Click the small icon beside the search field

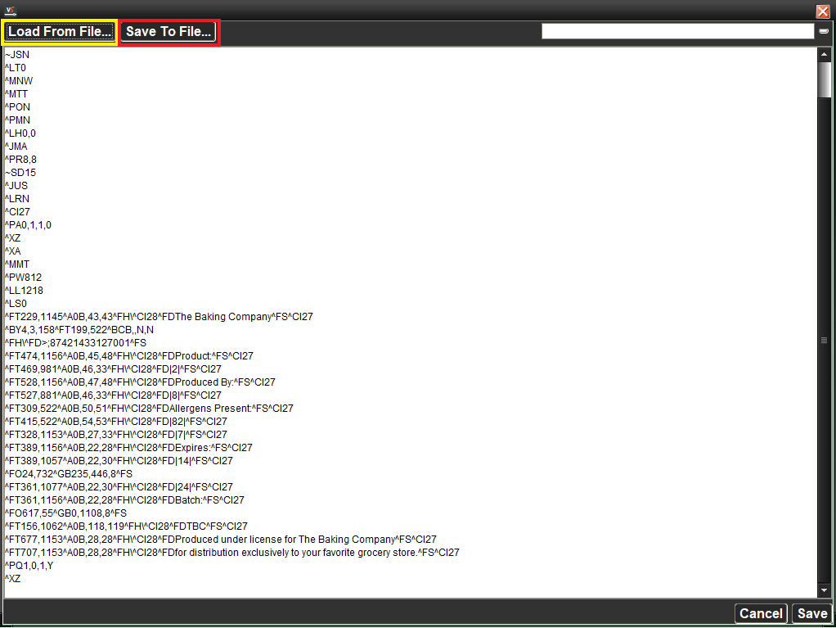point(824,31)
